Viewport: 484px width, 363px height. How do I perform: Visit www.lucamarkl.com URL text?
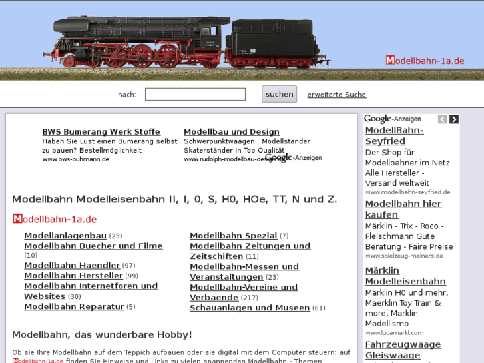pos(395,333)
